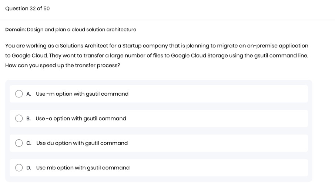The image size is (335, 192).
Task: Click 'How can you speed up the transfer process?'
Action: (x=63, y=66)
